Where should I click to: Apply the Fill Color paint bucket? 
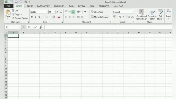pyautogui.click(x=53, y=17)
